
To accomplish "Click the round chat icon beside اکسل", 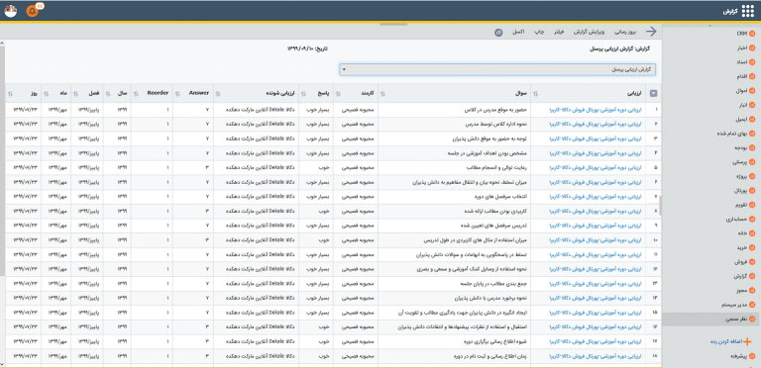I will (x=498, y=32).
